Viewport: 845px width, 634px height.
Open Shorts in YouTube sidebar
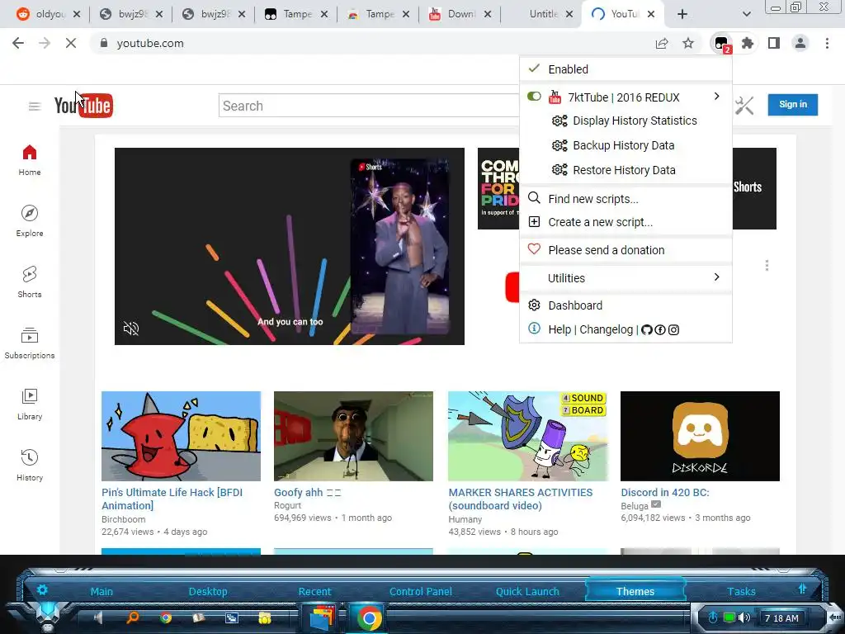pos(30,282)
